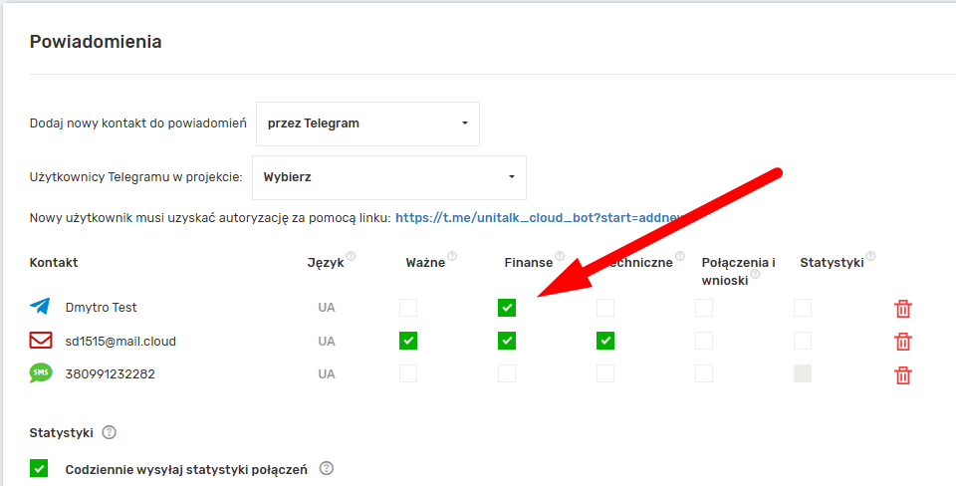Expand the 'Wybierz' Telegram users dropdown
The height and width of the screenshot is (486, 956).
pyautogui.click(x=389, y=177)
